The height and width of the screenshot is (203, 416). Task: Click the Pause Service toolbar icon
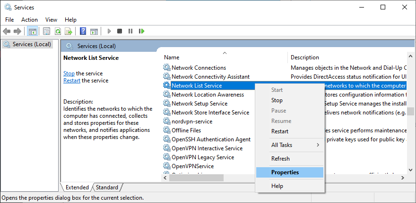pos(130,31)
